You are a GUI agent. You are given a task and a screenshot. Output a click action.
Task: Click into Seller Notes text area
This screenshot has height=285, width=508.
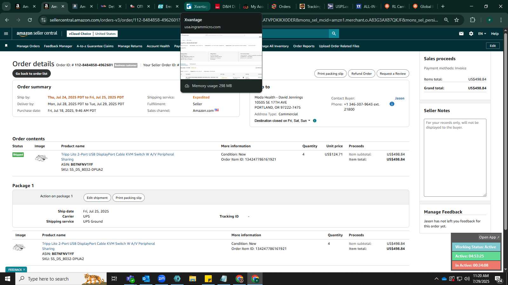pyautogui.click(x=455, y=158)
